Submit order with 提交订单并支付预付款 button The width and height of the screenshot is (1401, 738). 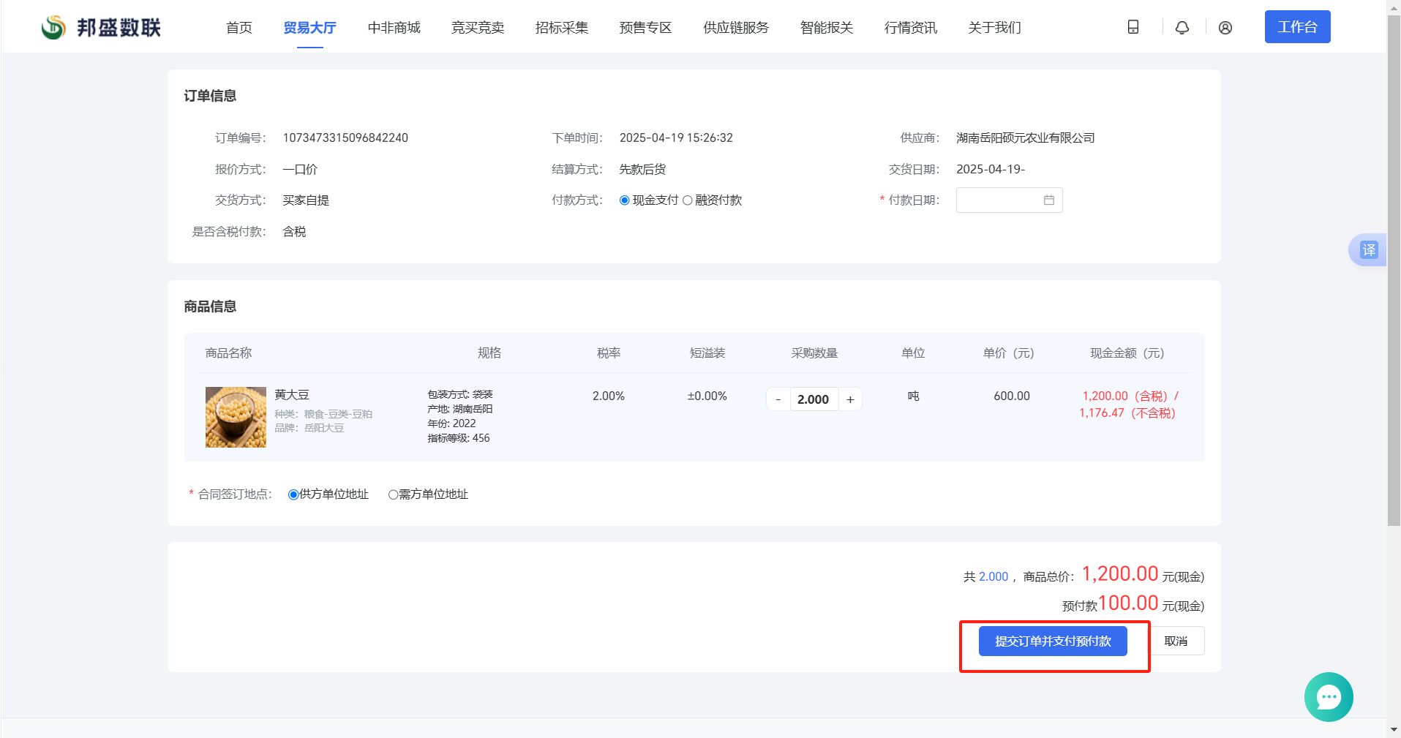(x=1052, y=641)
